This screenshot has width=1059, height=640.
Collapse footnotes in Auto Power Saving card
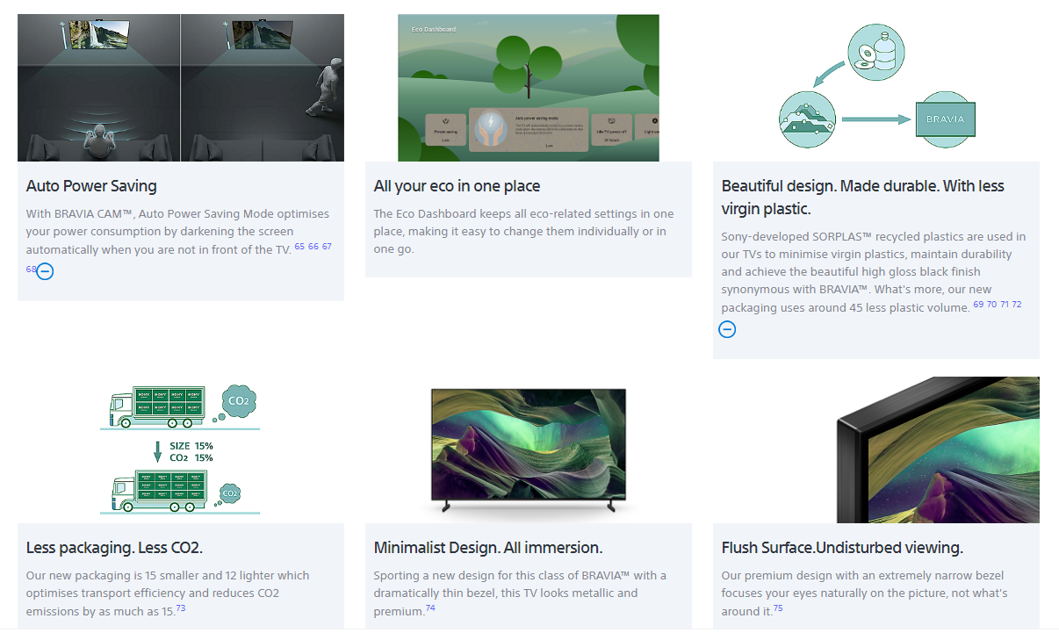46,271
